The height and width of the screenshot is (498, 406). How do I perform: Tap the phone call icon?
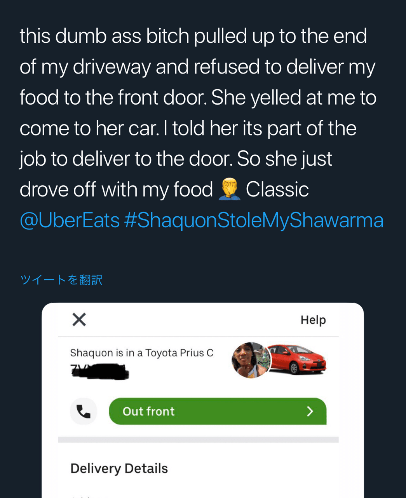[x=83, y=411]
